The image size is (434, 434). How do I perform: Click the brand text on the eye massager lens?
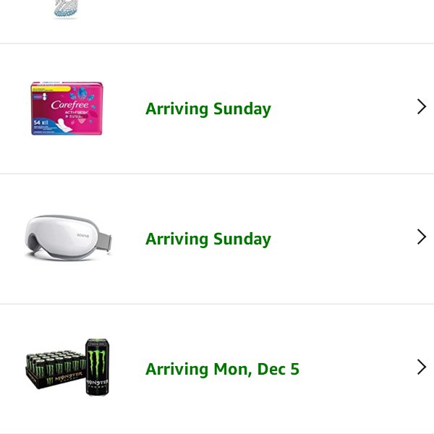pyautogui.click(x=83, y=236)
